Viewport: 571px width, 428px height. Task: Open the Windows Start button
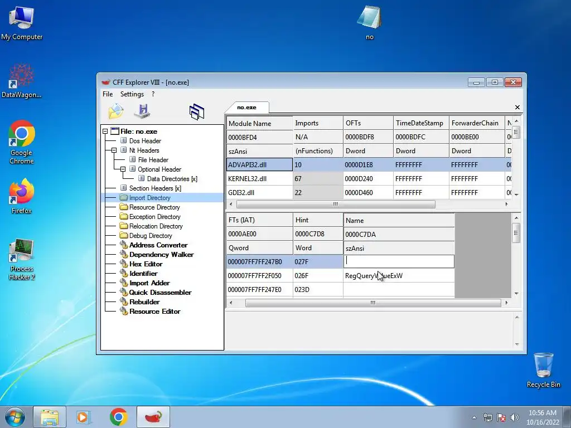[x=14, y=417]
